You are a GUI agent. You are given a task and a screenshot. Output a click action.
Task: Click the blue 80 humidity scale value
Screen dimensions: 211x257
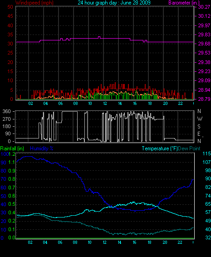[x=4, y=171]
